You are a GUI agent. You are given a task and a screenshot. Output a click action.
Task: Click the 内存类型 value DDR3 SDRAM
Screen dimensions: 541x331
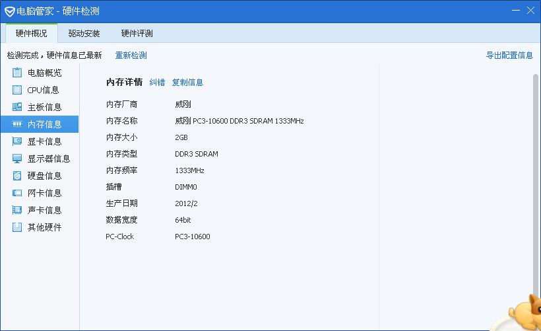click(x=197, y=154)
